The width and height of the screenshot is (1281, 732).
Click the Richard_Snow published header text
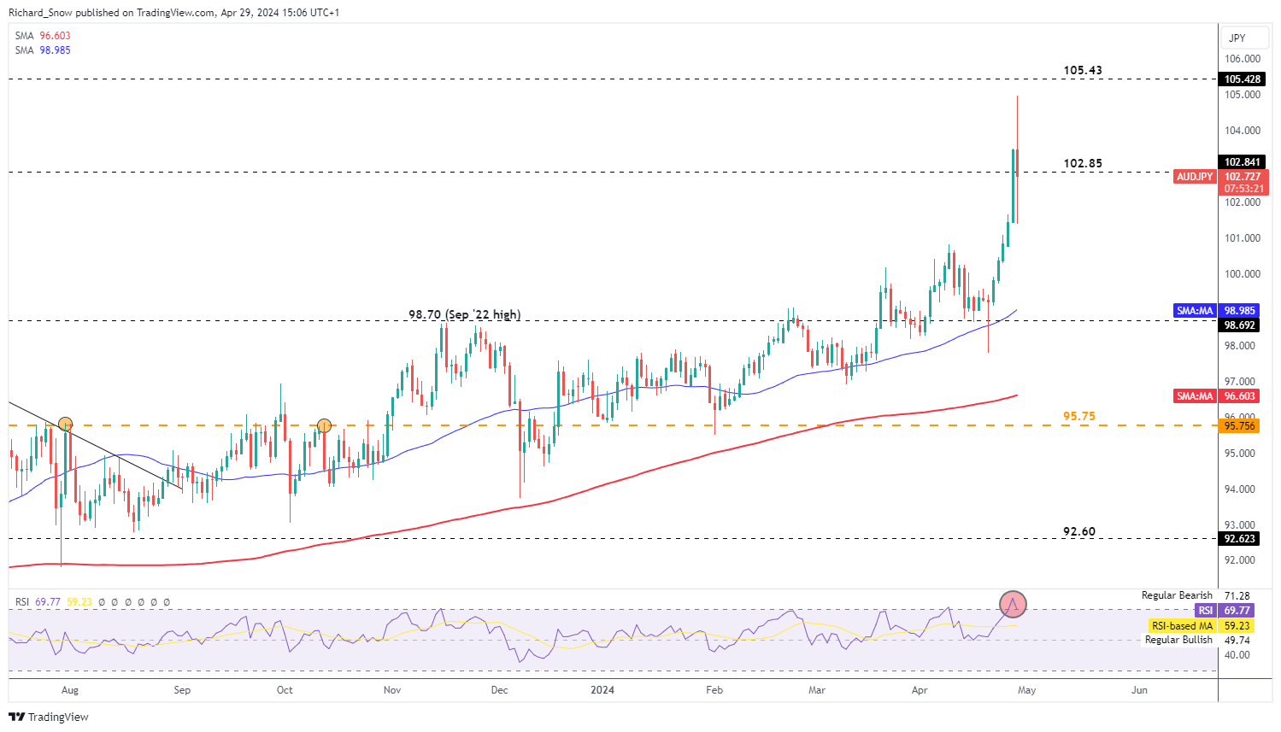pyautogui.click(x=173, y=13)
